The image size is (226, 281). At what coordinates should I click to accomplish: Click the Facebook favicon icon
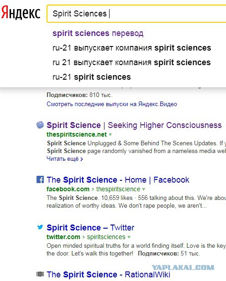point(40,179)
